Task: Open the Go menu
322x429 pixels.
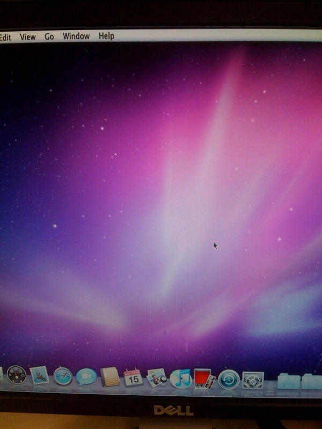Action: click(x=49, y=37)
